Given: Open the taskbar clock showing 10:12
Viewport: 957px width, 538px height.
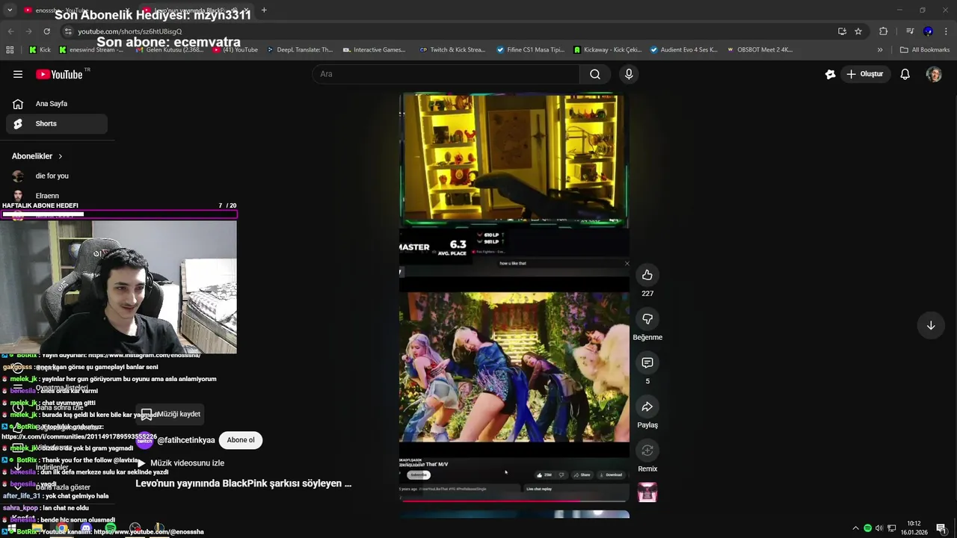Looking at the screenshot, I should [x=914, y=528].
